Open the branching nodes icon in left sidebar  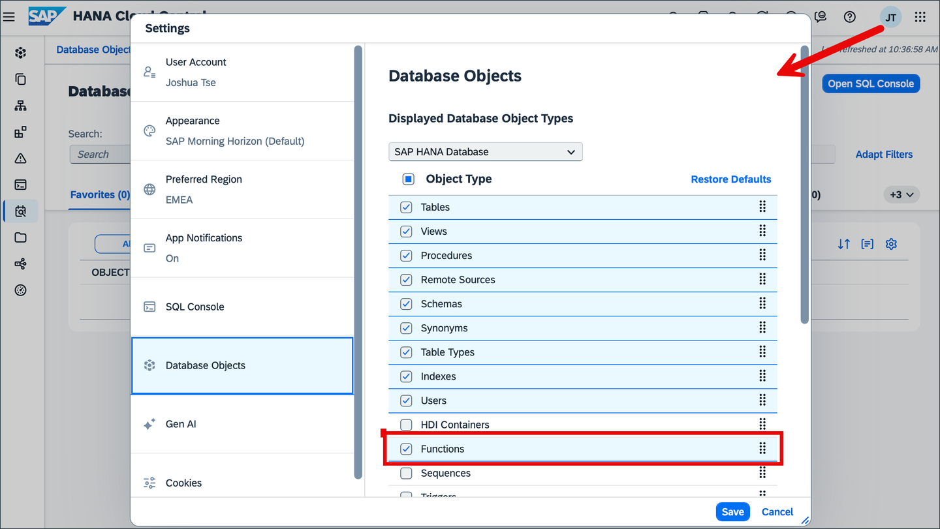(x=21, y=264)
